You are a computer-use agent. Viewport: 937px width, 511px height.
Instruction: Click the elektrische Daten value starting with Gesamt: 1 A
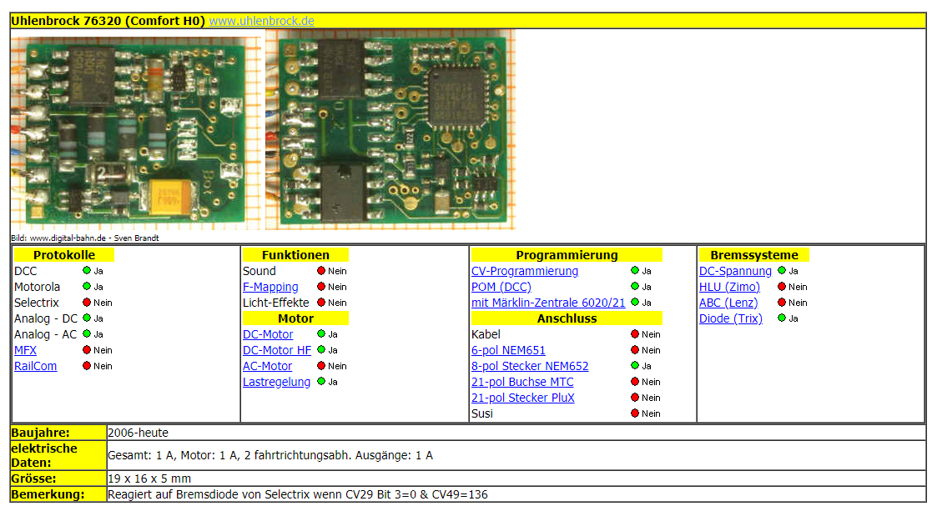click(270, 455)
